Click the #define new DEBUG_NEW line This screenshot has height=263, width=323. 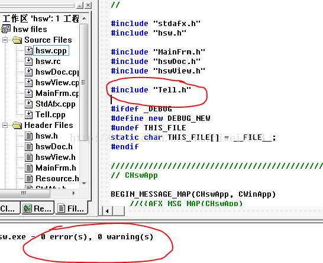(x=160, y=118)
